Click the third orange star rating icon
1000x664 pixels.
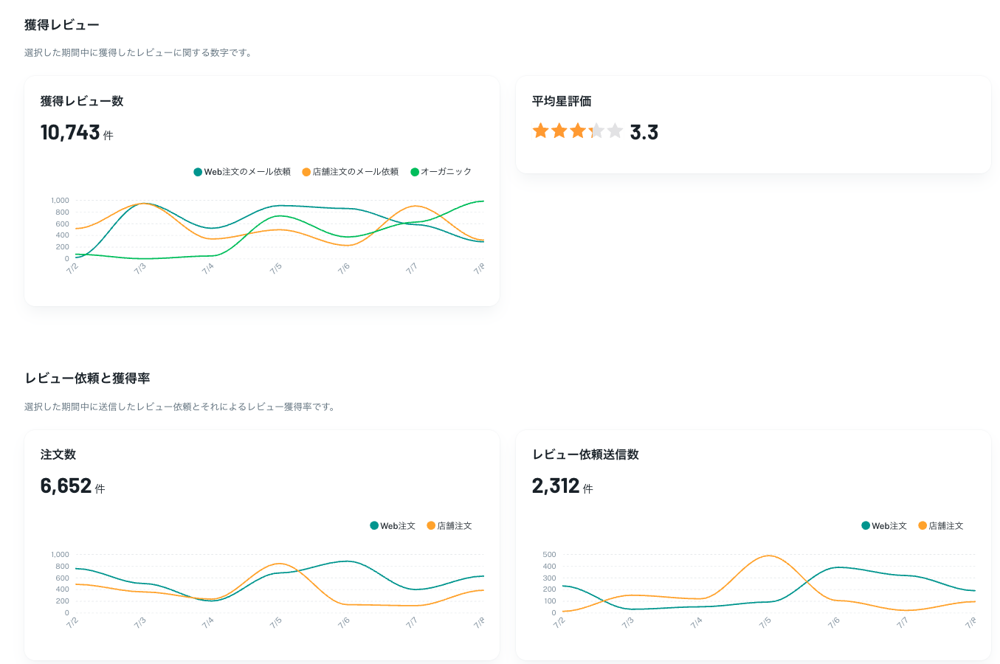point(578,131)
